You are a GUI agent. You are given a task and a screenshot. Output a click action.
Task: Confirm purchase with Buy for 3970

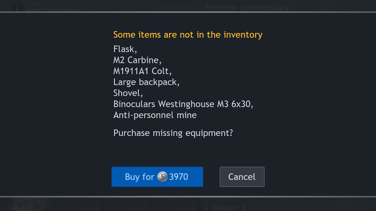[157, 177]
